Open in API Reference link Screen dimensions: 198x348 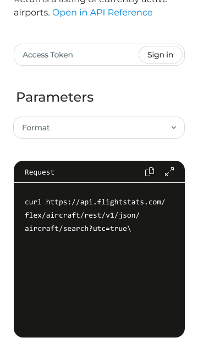tap(102, 13)
